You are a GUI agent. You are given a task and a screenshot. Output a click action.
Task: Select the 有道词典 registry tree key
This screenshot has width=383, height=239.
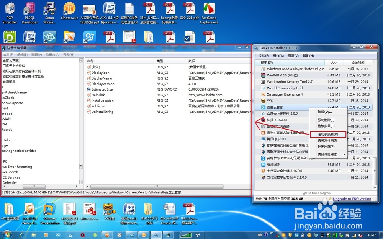tap(9, 82)
